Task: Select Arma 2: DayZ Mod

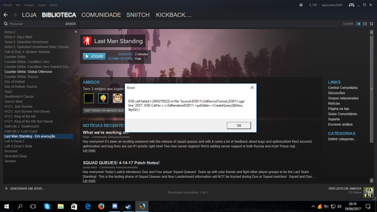Action: [18, 37]
